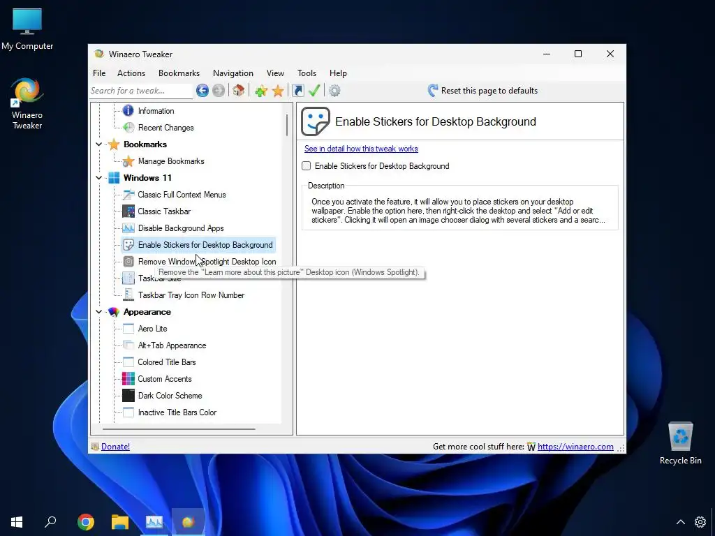The height and width of the screenshot is (536, 715).
Task: Click the Aero Lite window icon
Action: pyautogui.click(x=128, y=329)
